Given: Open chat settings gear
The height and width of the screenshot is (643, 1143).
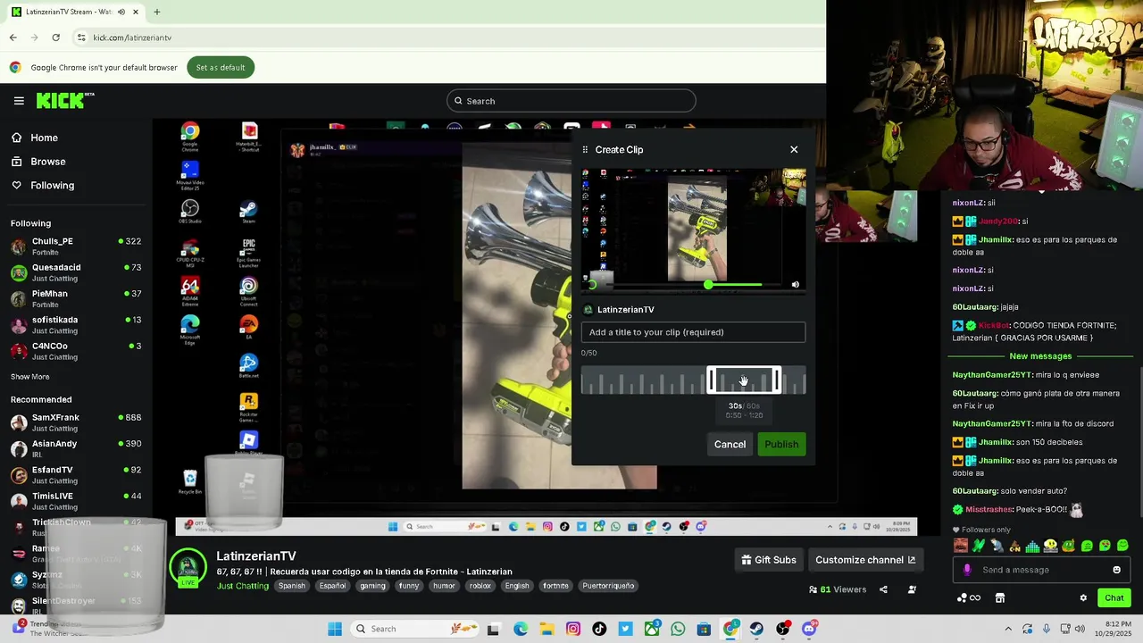Looking at the screenshot, I should coord(1083,598).
